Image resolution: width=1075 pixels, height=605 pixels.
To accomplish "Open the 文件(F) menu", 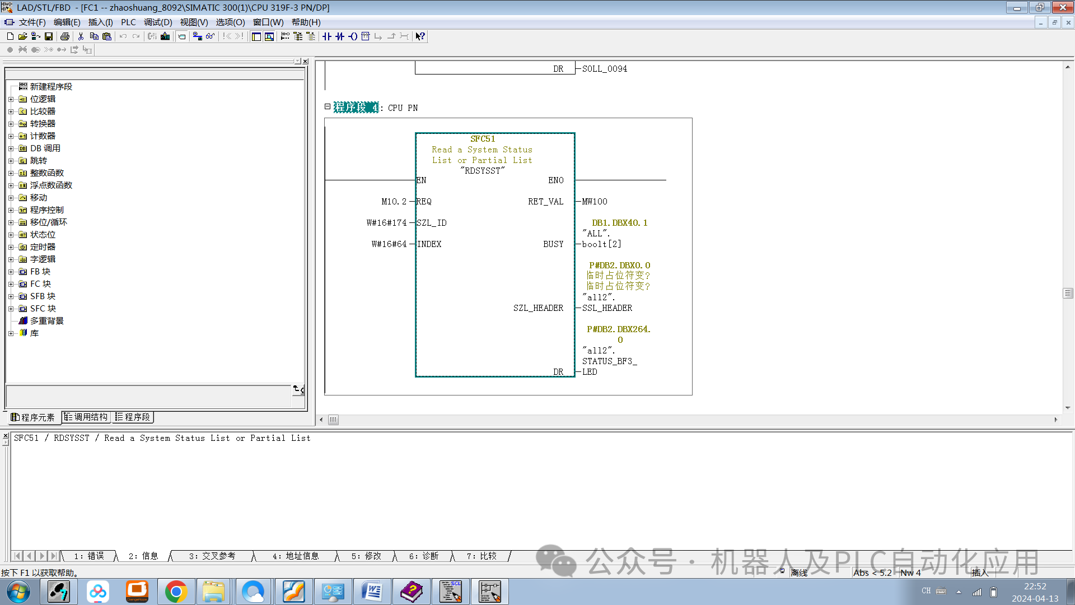I will click(x=32, y=22).
